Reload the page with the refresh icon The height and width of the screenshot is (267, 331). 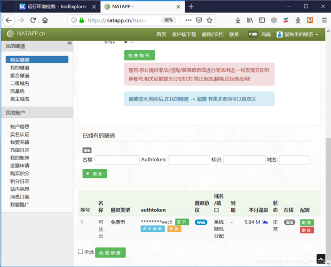click(x=33, y=20)
